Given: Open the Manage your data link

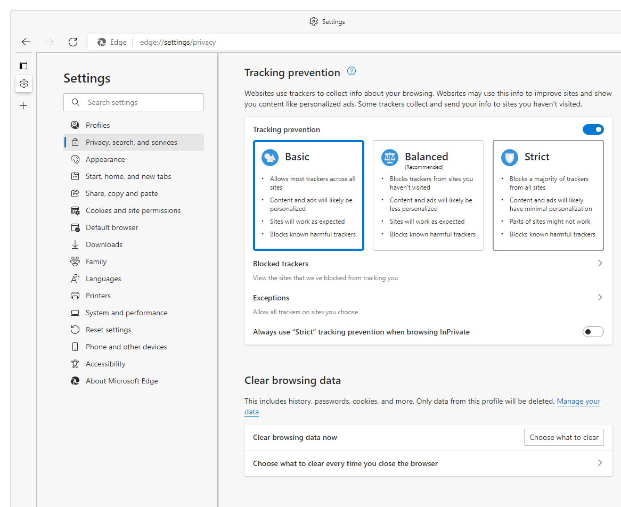Looking at the screenshot, I should (x=578, y=401).
